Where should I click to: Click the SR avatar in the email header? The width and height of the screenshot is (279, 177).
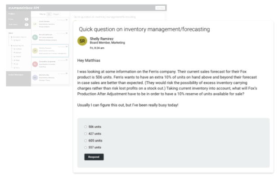[82, 41]
